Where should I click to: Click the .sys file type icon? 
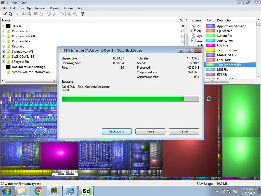pos(193,35)
